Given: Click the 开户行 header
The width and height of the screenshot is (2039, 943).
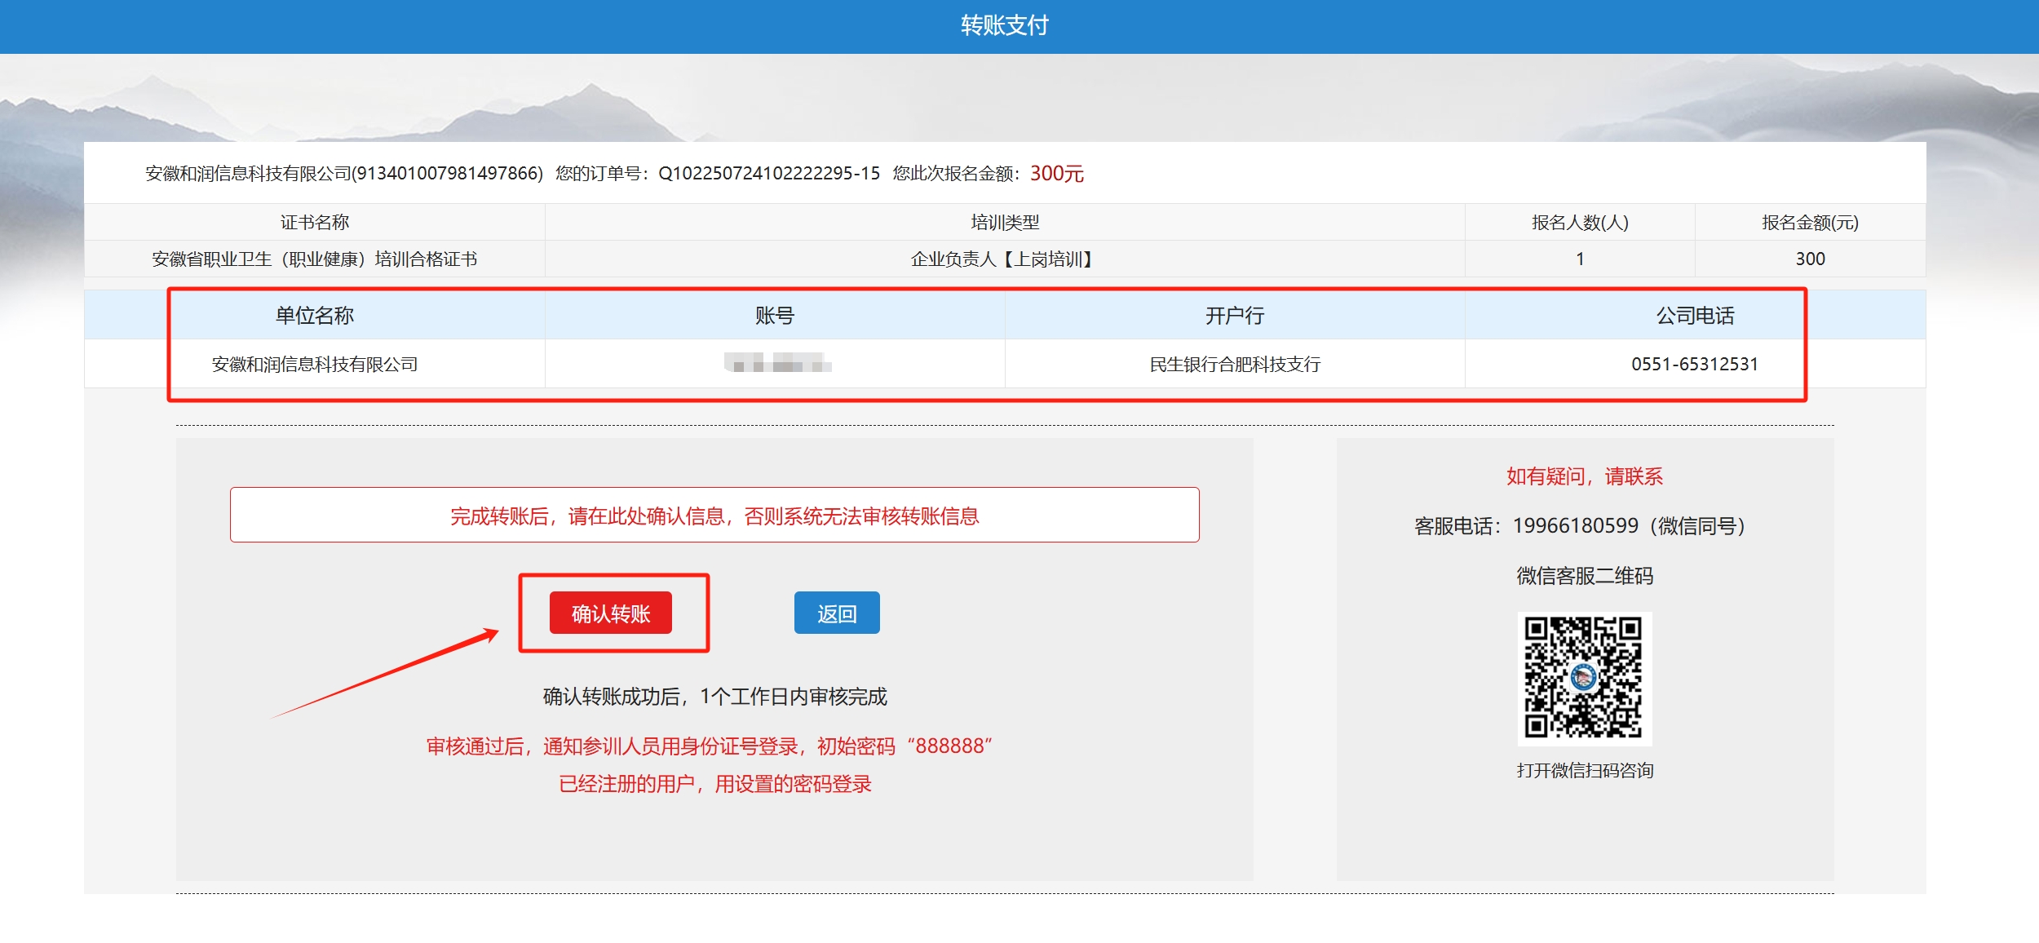Looking at the screenshot, I should [x=1235, y=316].
